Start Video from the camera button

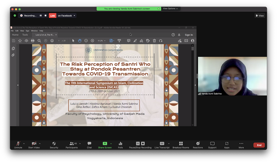34,144
